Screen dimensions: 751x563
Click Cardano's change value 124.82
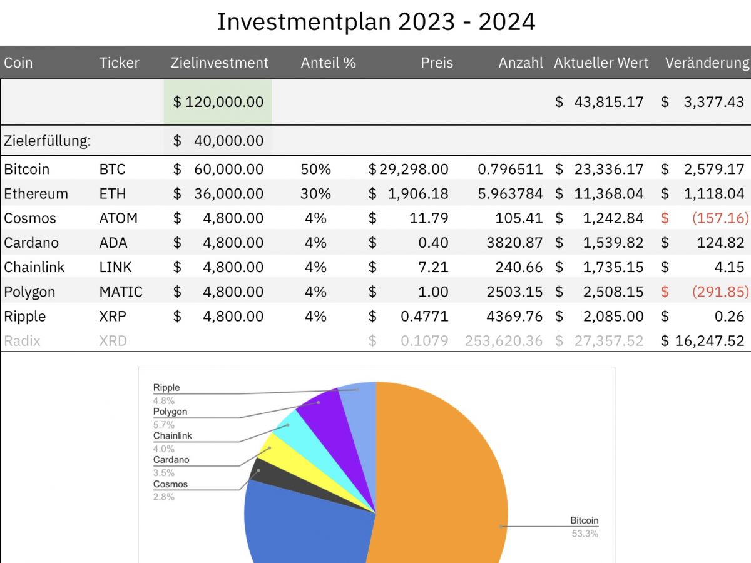(703, 243)
